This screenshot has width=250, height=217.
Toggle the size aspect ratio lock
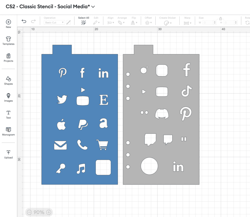220,18
